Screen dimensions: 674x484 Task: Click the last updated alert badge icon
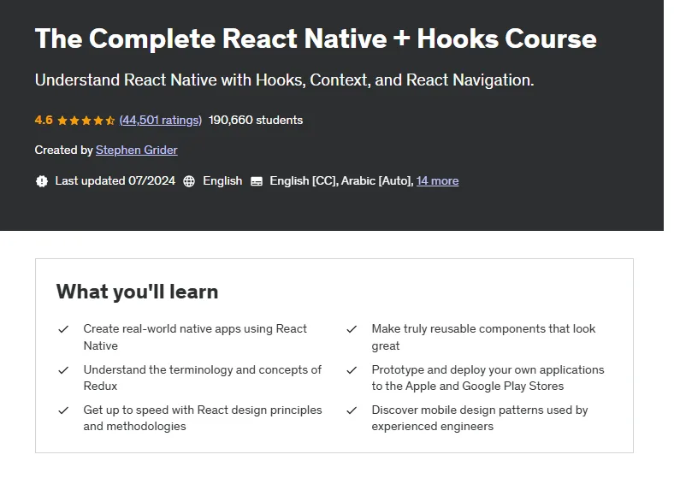(x=42, y=181)
